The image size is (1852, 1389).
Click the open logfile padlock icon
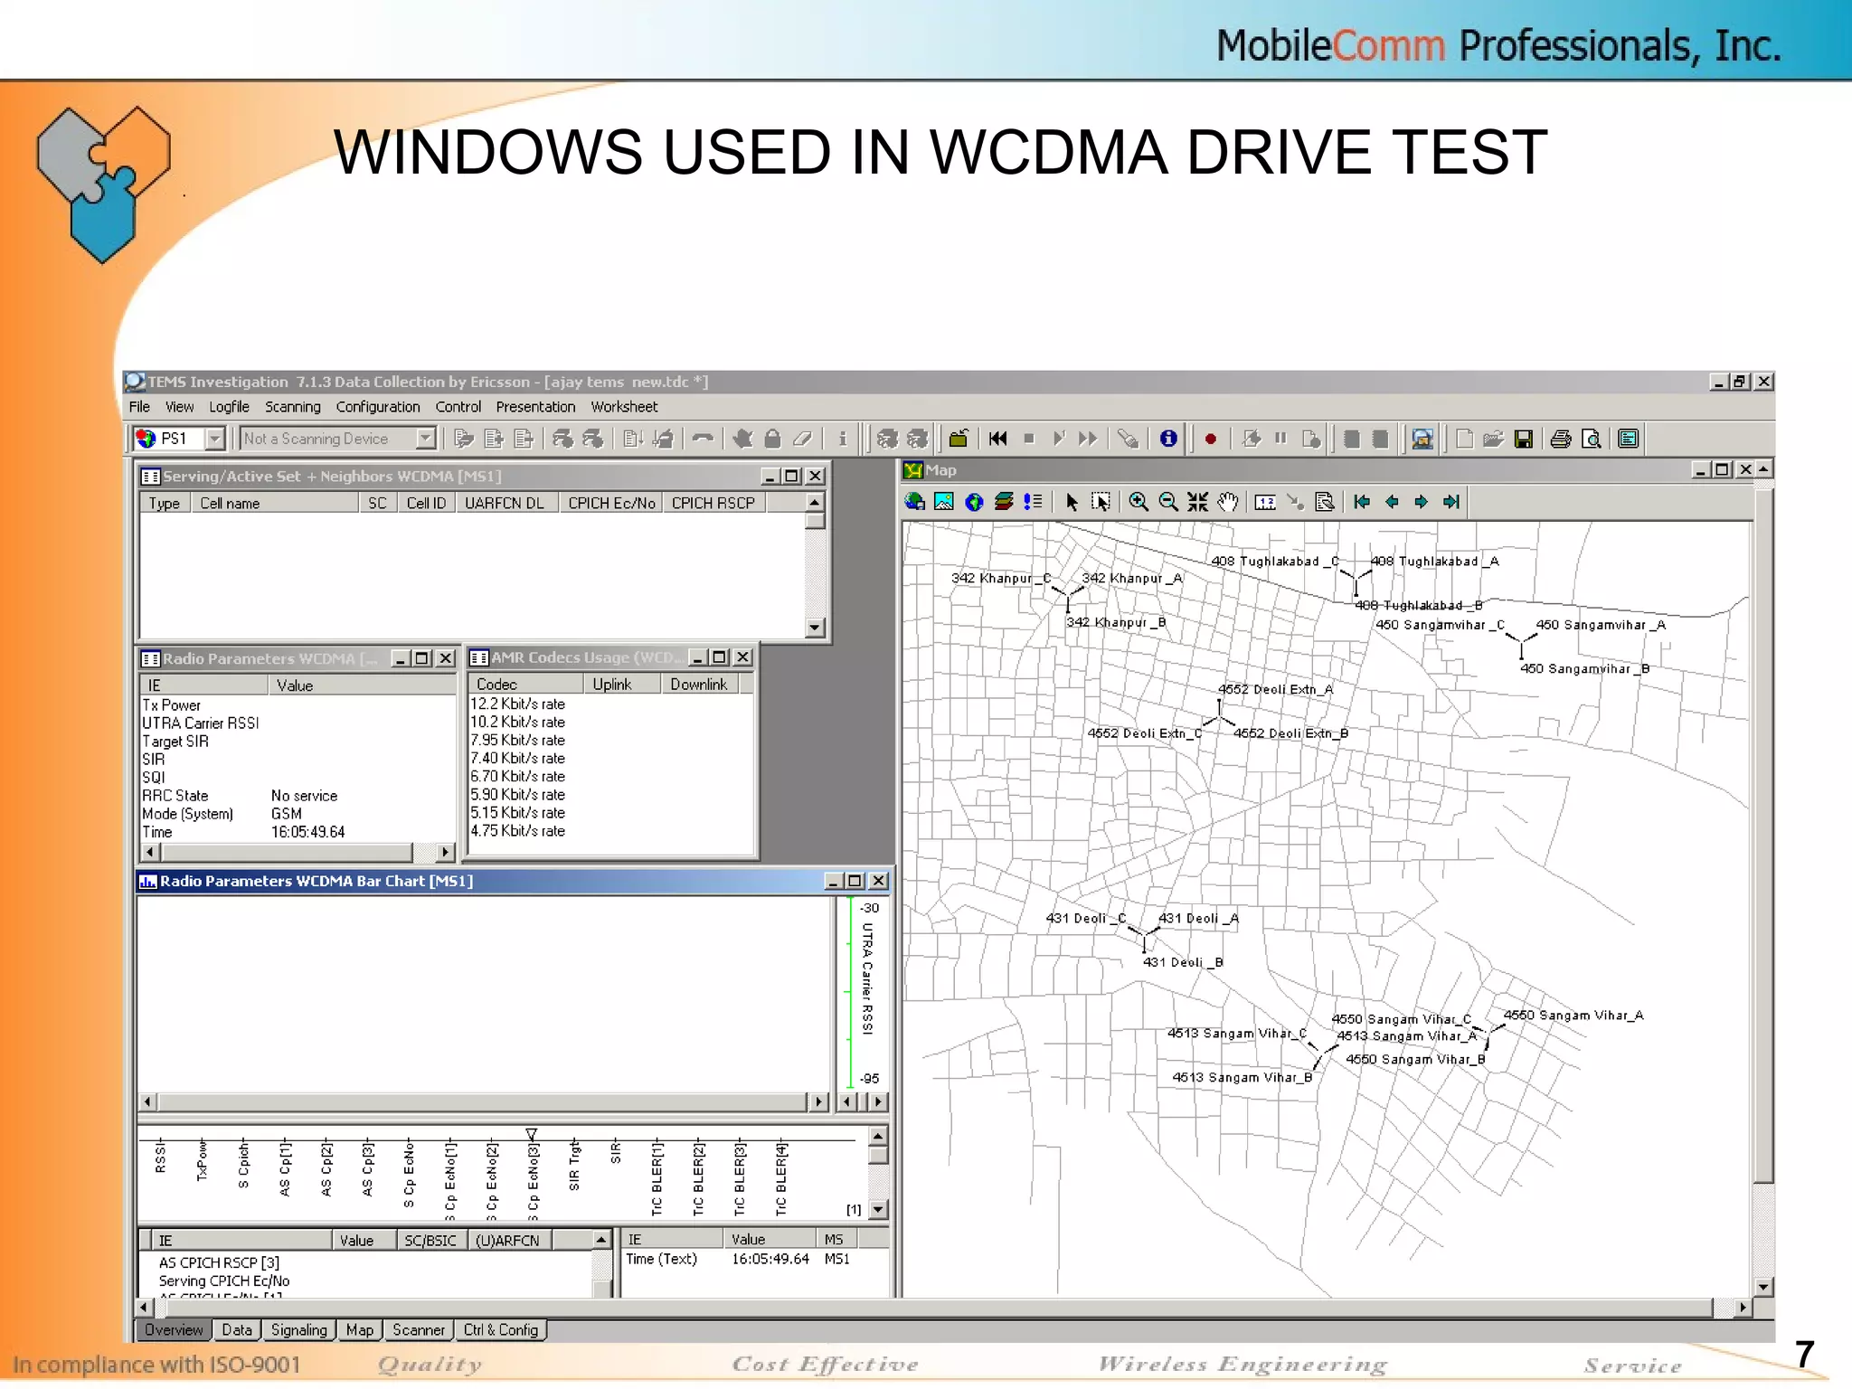(959, 439)
